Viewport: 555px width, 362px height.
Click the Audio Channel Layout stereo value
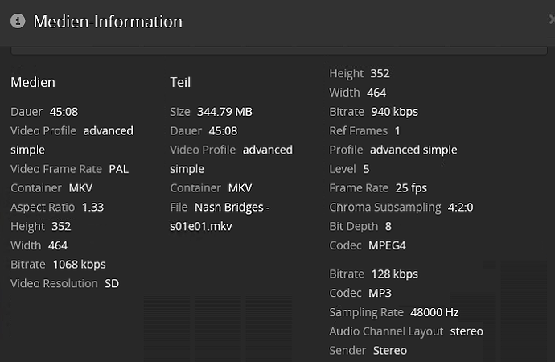tap(467, 331)
